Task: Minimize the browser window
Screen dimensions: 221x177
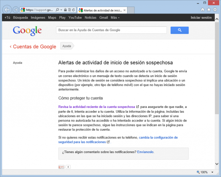Action: [198, 3]
